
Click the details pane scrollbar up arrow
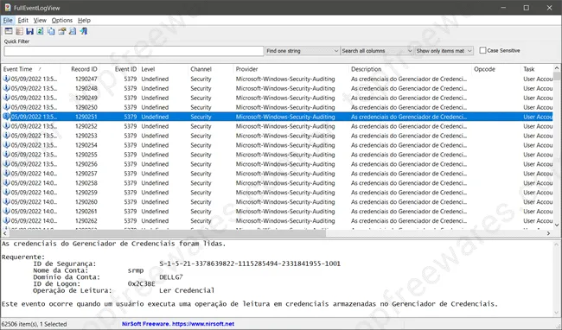(556, 244)
